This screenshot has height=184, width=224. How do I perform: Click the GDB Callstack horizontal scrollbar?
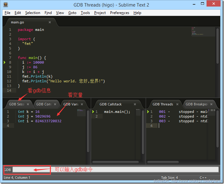[x=115, y=162]
